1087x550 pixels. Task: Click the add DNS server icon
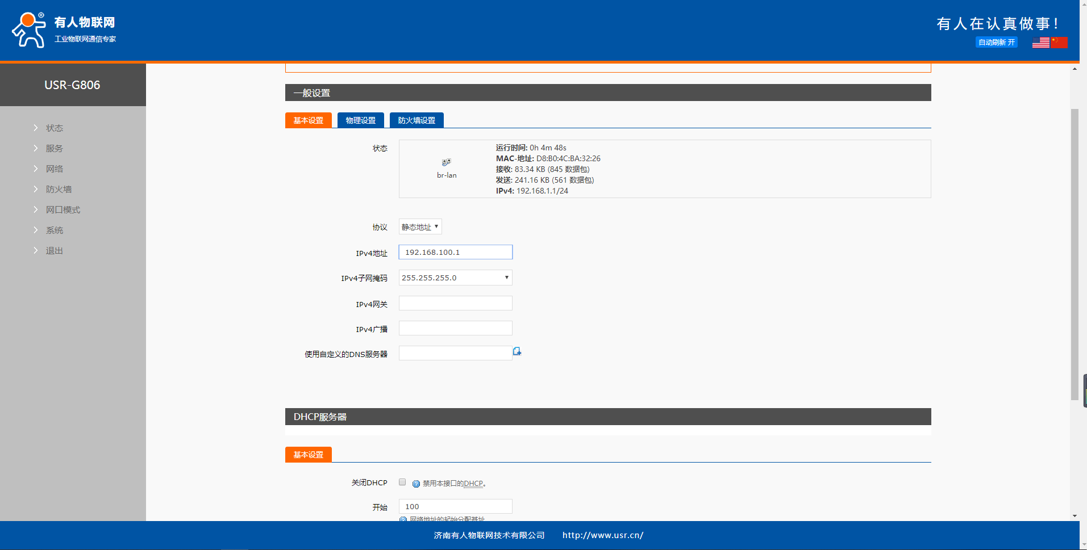click(x=517, y=352)
